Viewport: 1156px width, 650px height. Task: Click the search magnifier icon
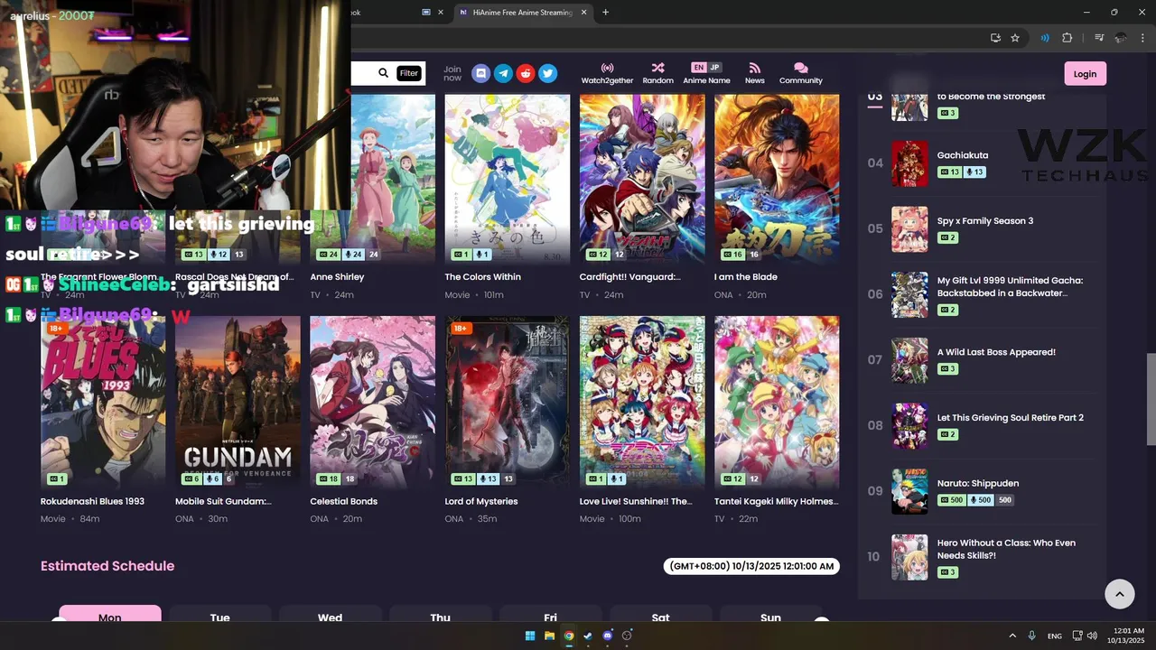[383, 73]
